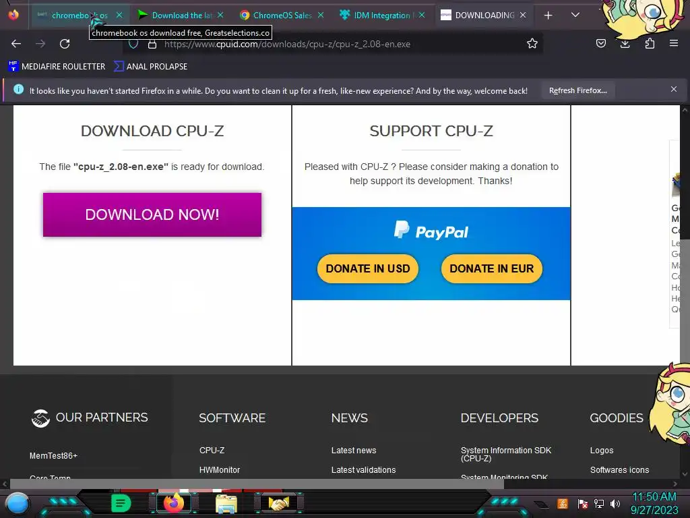The image size is (690, 518).
Task: Open the extensions puzzle icon
Action: click(650, 43)
